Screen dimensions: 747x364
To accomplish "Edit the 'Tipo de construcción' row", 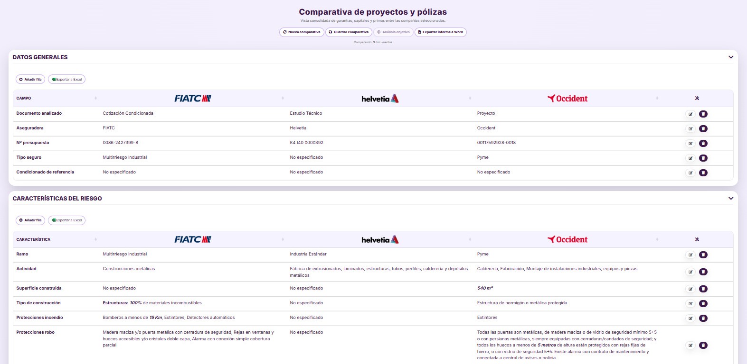I will click(690, 304).
